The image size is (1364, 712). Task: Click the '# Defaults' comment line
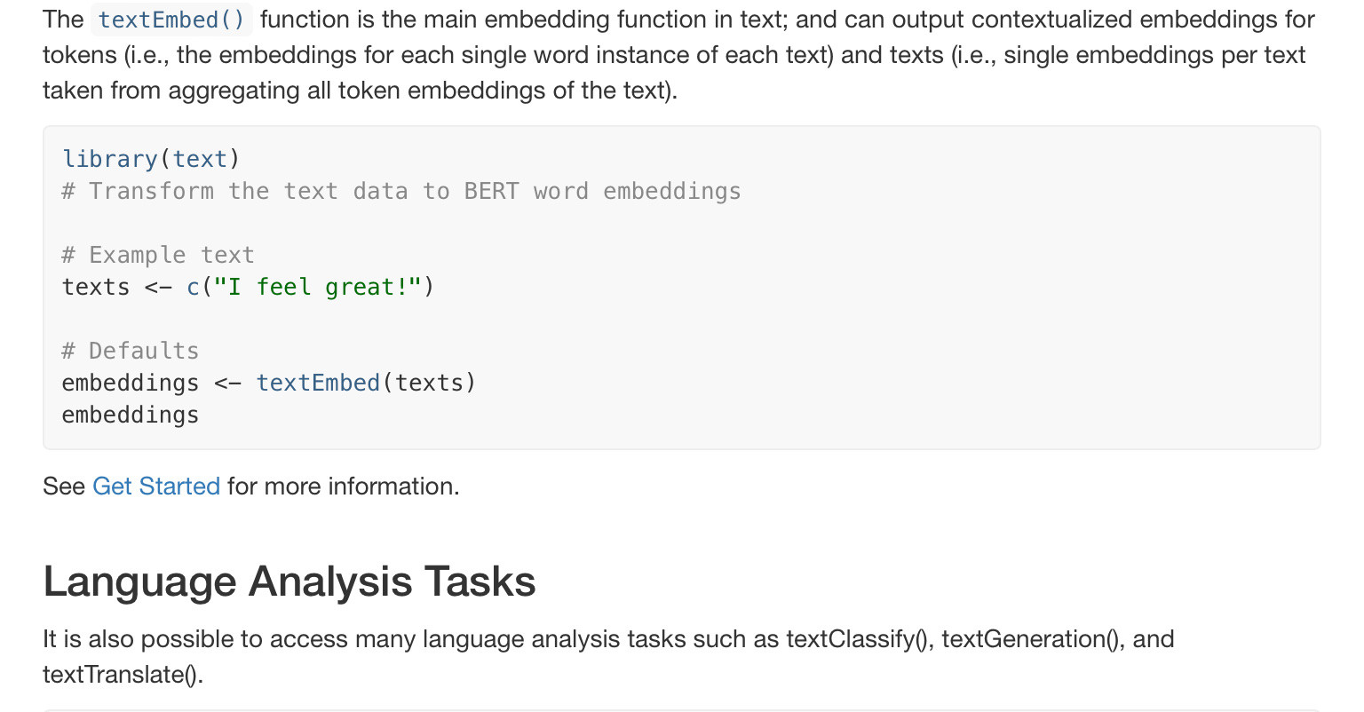click(131, 351)
